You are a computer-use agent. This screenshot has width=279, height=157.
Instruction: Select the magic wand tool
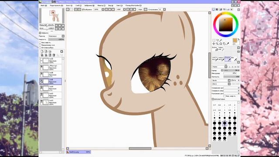point(221,41)
